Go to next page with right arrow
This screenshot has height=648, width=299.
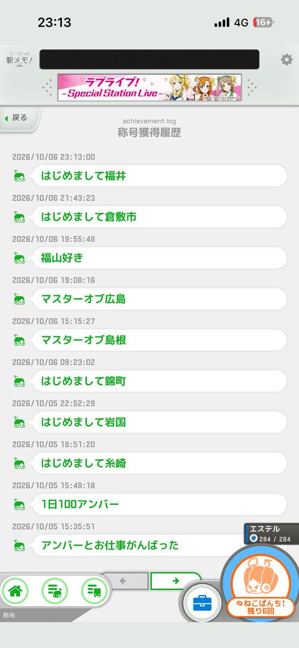tap(175, 581)
